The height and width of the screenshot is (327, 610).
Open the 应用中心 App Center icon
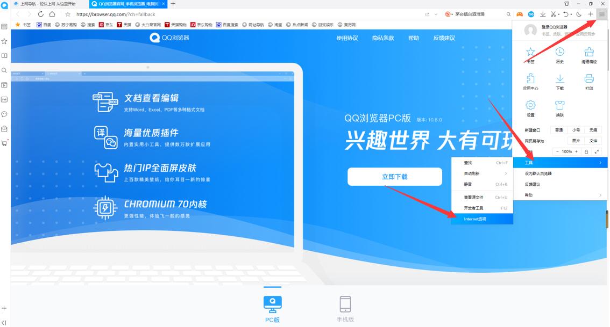tap(530, 81)
